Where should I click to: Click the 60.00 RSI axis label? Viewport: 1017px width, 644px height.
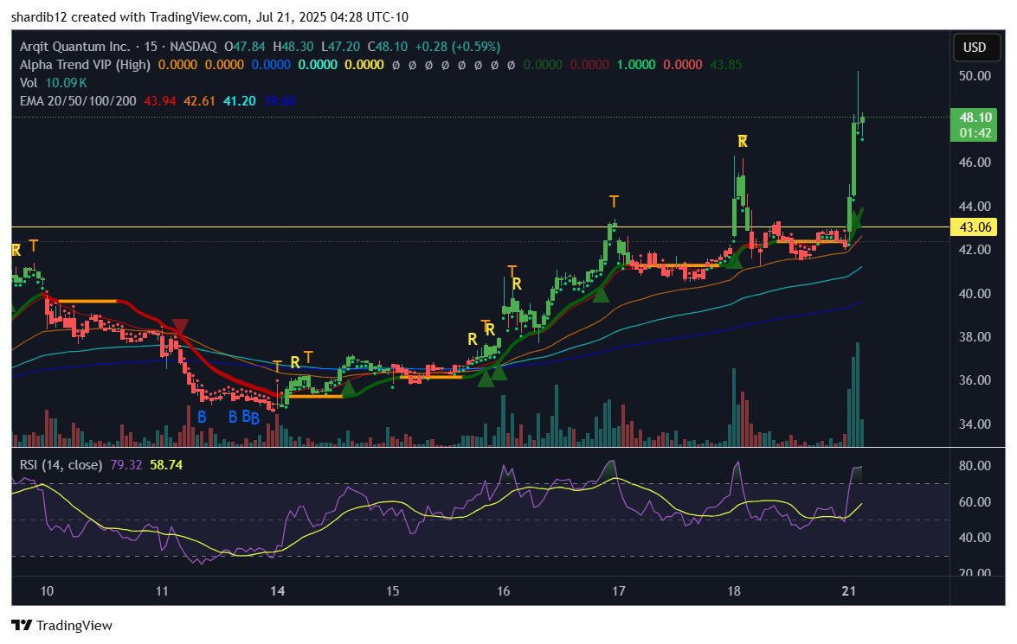[975, 502]
